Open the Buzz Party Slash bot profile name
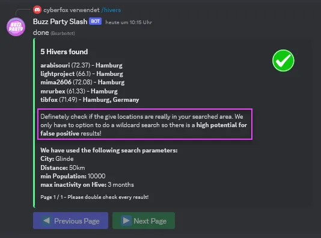This screenshot has width=321, height=238. pyautogui.click(x=60, y=22)
